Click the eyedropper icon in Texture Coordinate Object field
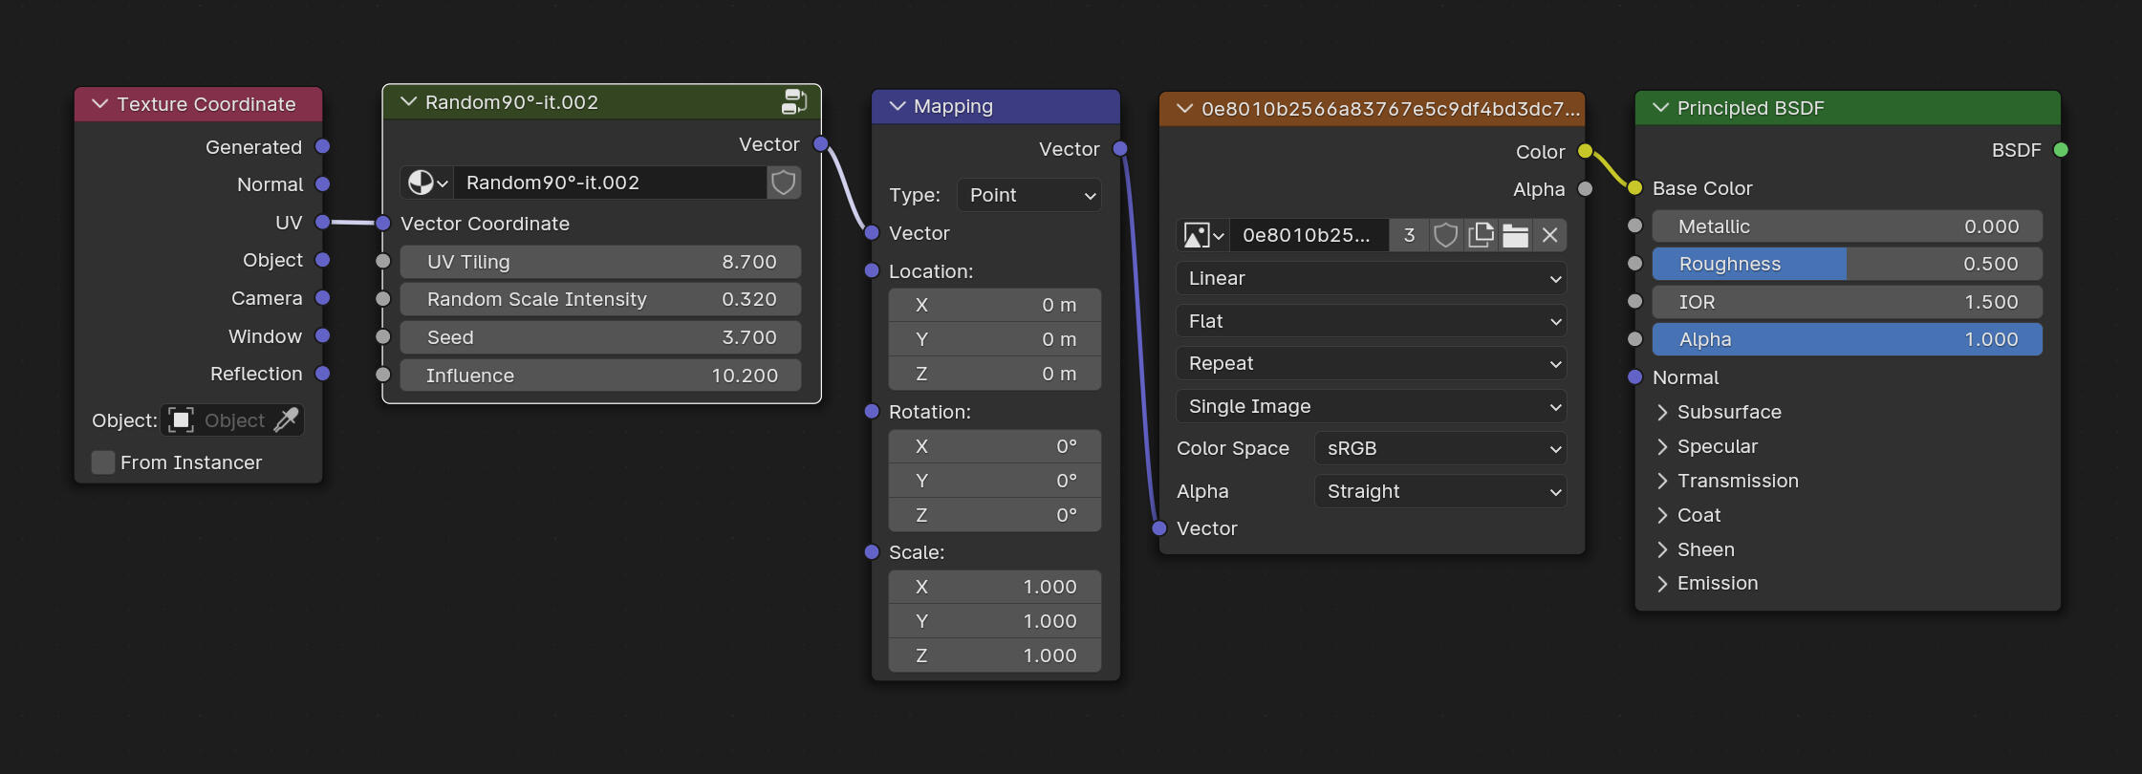This screenshot has height=774, width=2142. coord(286,420)
